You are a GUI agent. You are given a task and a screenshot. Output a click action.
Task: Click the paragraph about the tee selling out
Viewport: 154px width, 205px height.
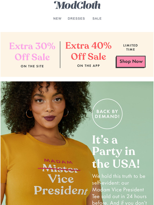coord(119,189)
